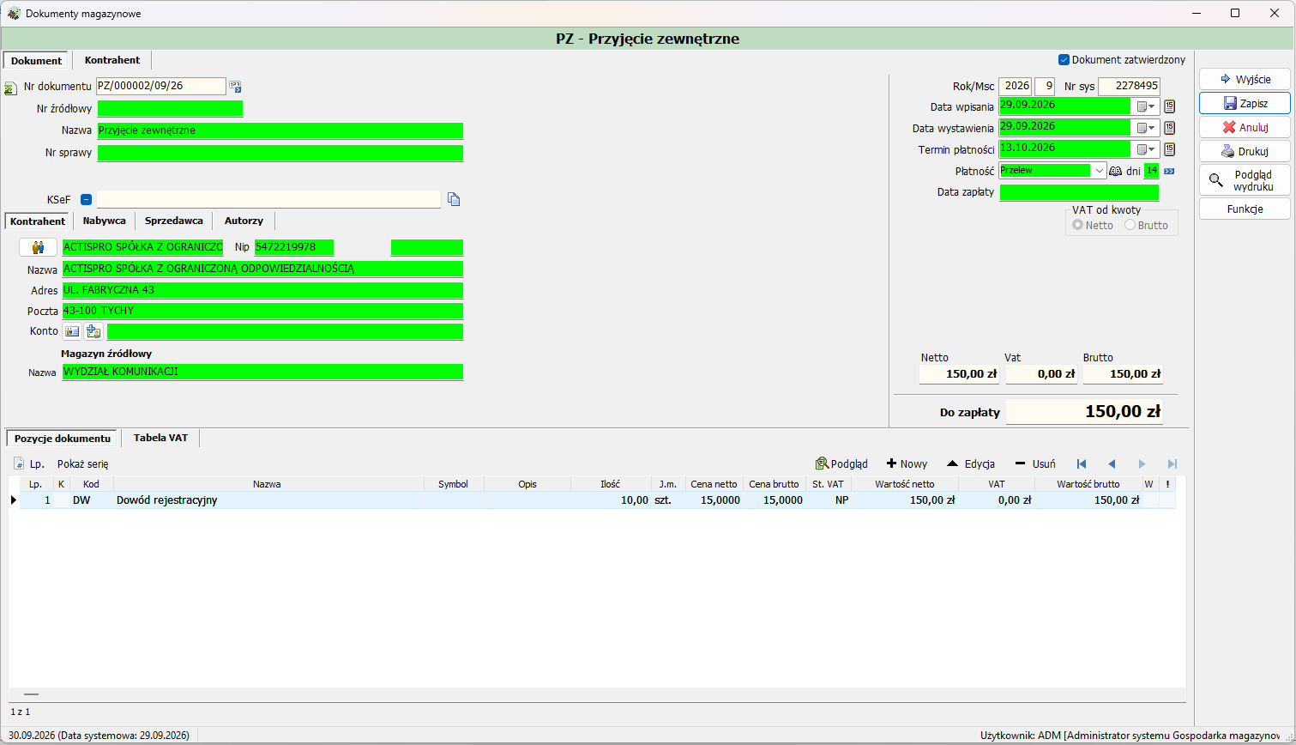Image resolution: width=1296 pixels, height=745 pixels.
Task: Open the Data wystawienia calendar dropdown
Action: pos(1146,128)
